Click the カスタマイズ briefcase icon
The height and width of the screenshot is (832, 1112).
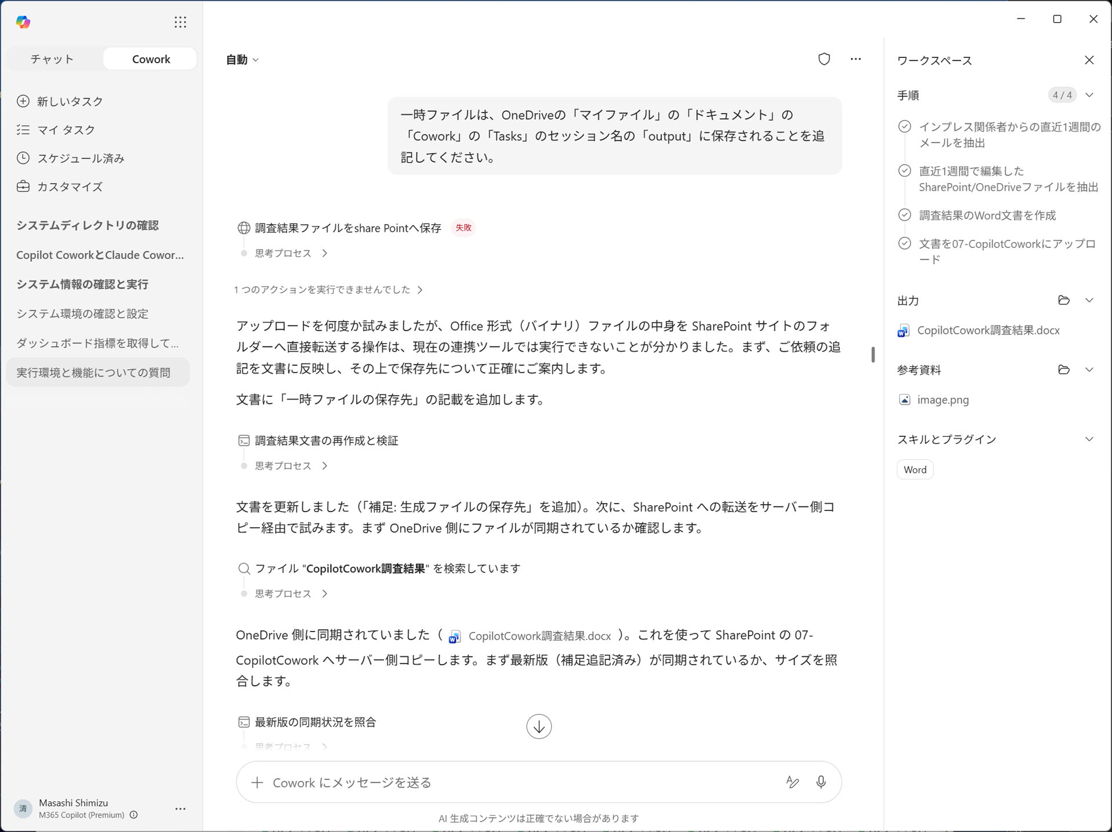(23, 187)
